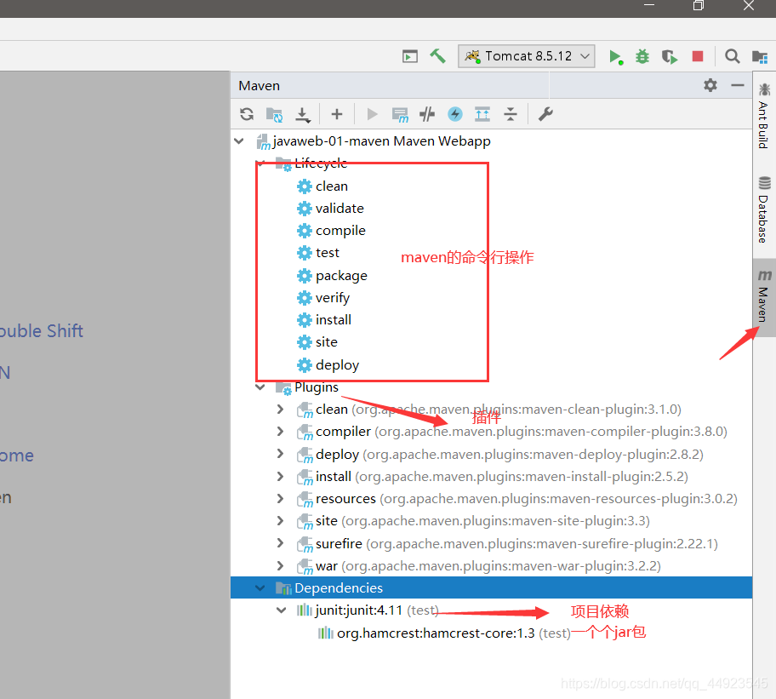The width and height of the screenshot is (776, 699).
Task: Open Tomcat 8.5.12 run configuration dropdown
Action: tap(527, 56)
